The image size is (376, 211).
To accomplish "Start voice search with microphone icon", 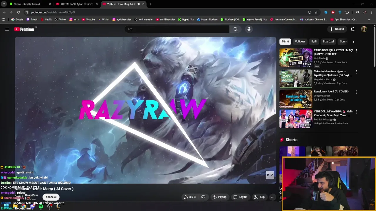I will [249, 29].
